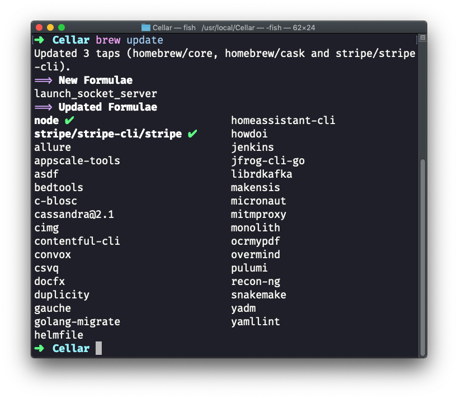
Task: Click the golang-migrate formula name
Action: [x=77, y=321]
